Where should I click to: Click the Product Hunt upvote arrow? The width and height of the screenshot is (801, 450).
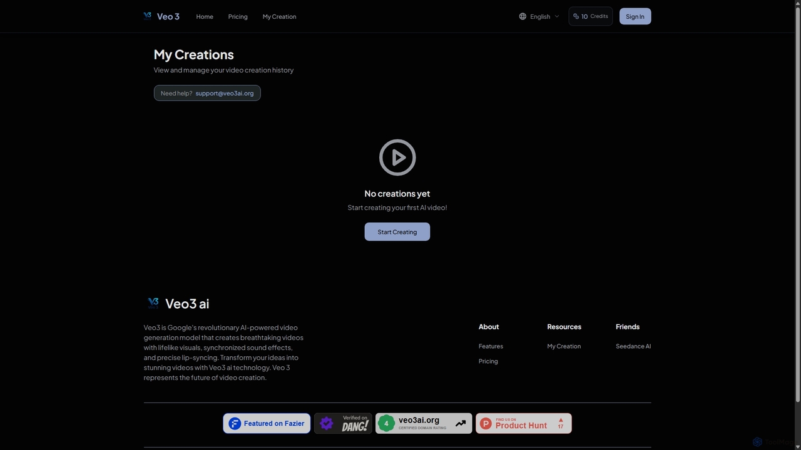tap(561, 420)
